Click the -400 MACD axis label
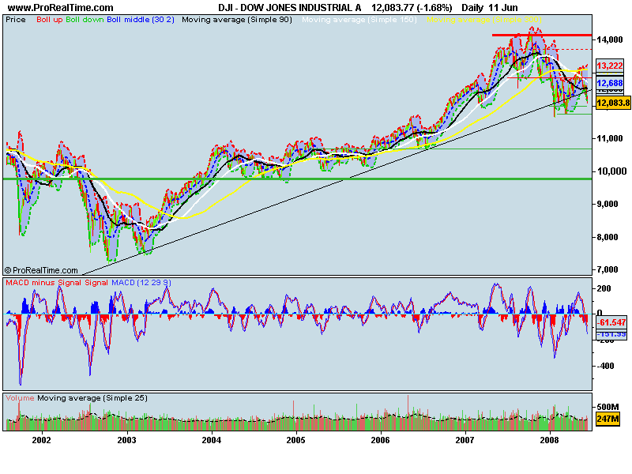Screen dimensions: 632x474 605,367
